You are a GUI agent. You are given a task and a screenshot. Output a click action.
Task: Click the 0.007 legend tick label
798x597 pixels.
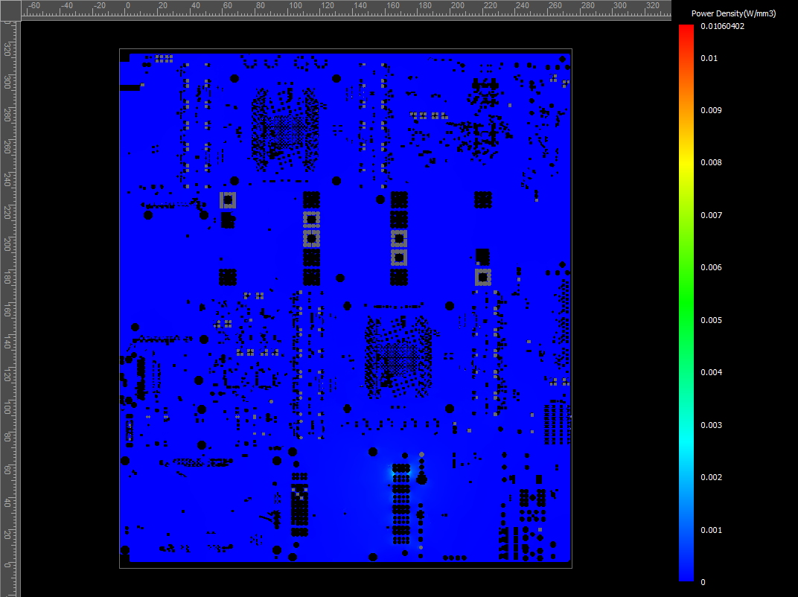point(711,215)
